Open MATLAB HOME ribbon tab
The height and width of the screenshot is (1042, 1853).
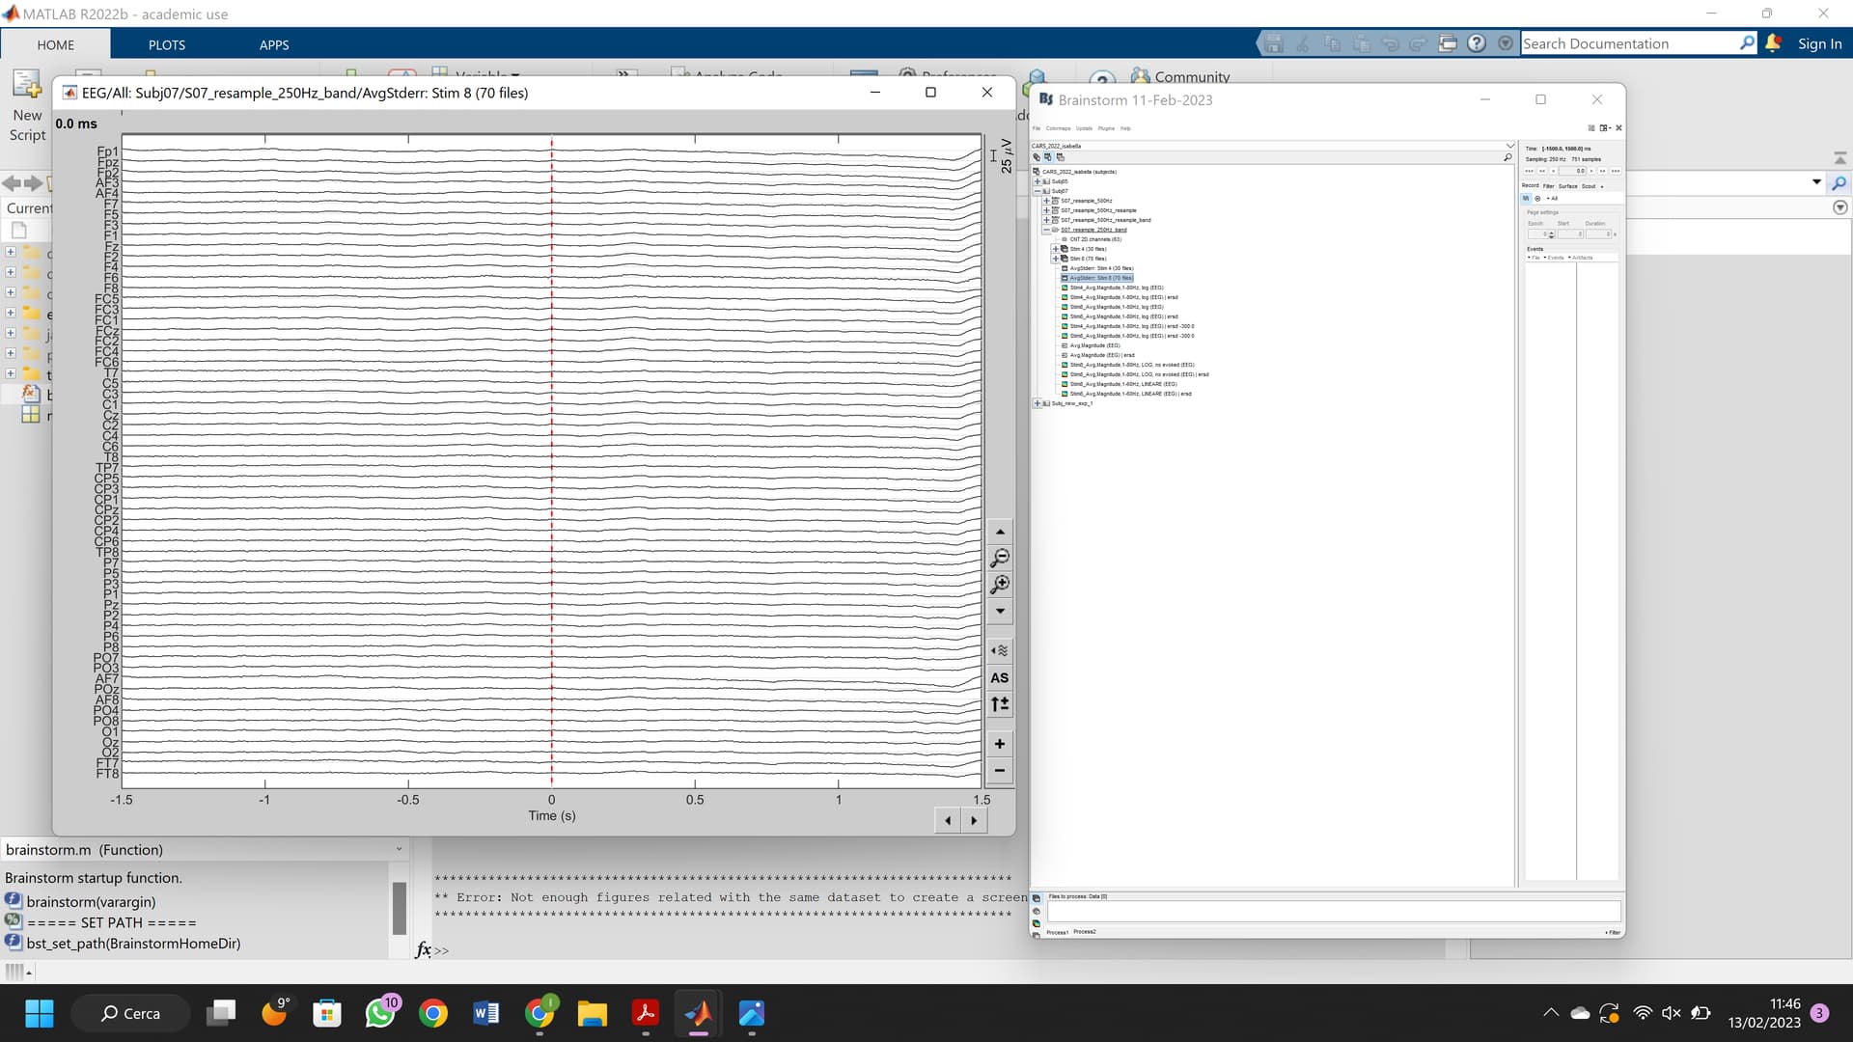click(x=56, y=44)
